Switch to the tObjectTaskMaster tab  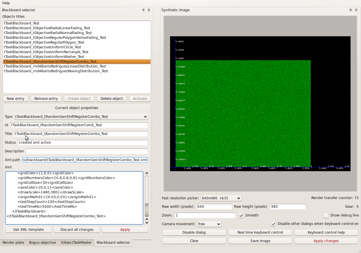pyautogui.click(x=76, y=243)
